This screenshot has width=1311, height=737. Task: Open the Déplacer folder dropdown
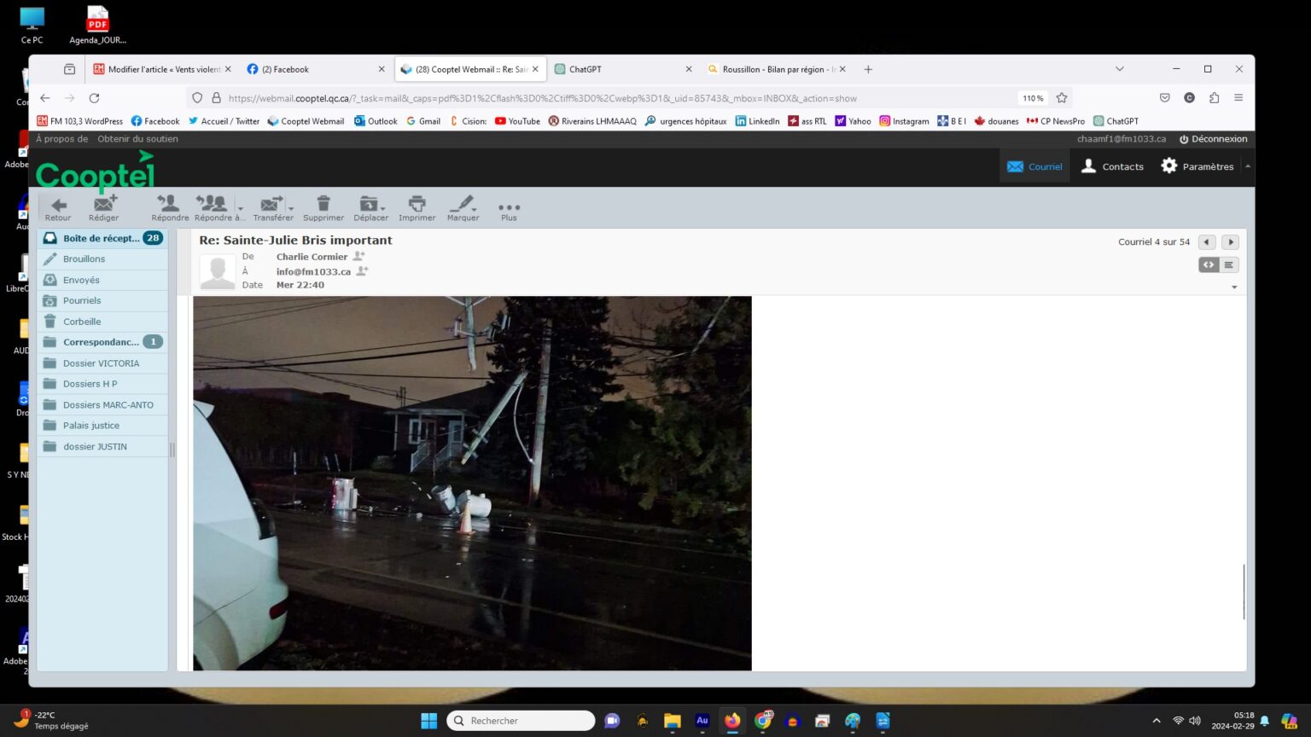click(x=370, y=206)
